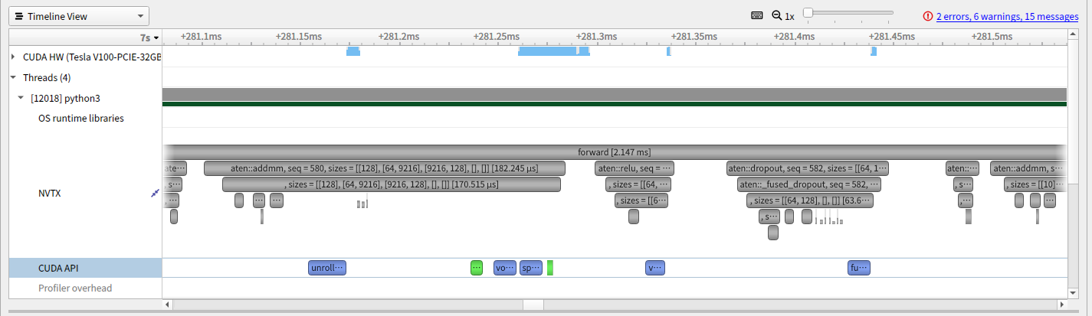The height and width of the screenshot is (316, 1092).
Task: Click the 'vo...' CUDA API call
Action: (505, 268)
